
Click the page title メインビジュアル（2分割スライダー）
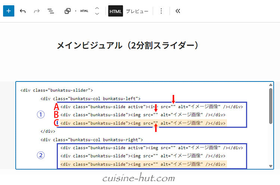click(128, 45)
